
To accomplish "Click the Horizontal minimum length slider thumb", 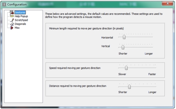I will pyautogui.click(x=124, y=37).
